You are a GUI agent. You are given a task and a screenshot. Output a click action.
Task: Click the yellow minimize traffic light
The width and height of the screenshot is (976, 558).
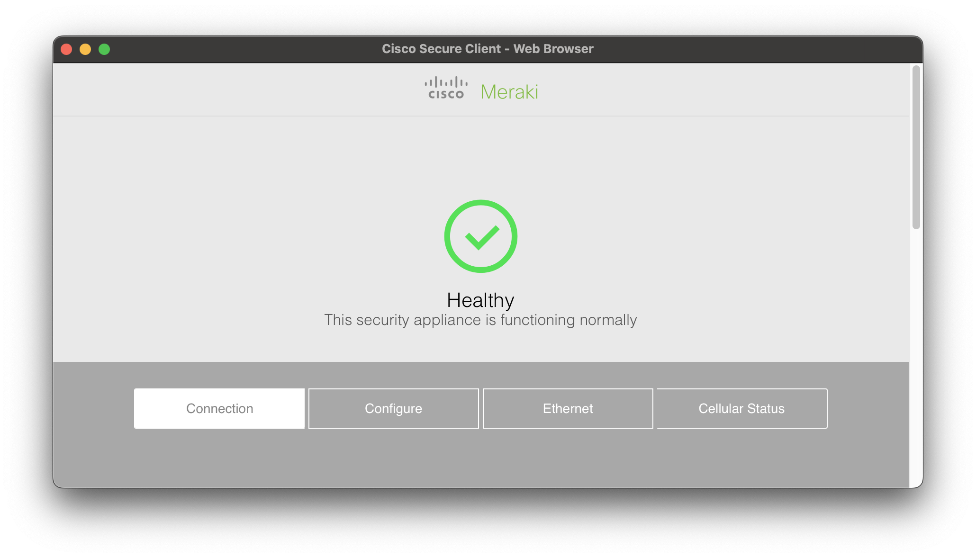coord(86,49)
